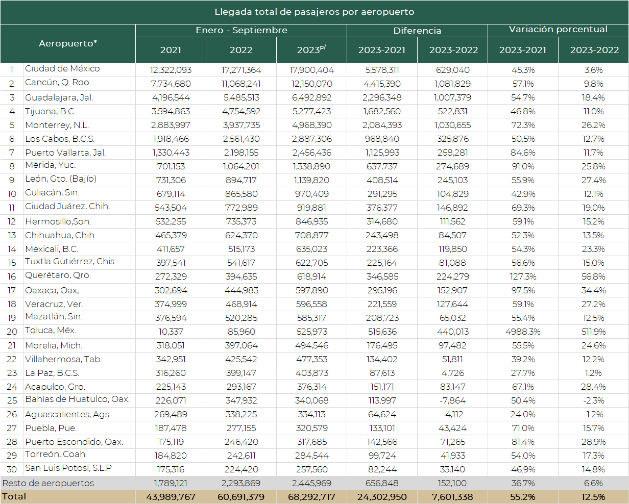Click the 'Puerto Escondido, Oax.' airport name
The height and width of the screenshot is (504, 629).
pos(74,442)
